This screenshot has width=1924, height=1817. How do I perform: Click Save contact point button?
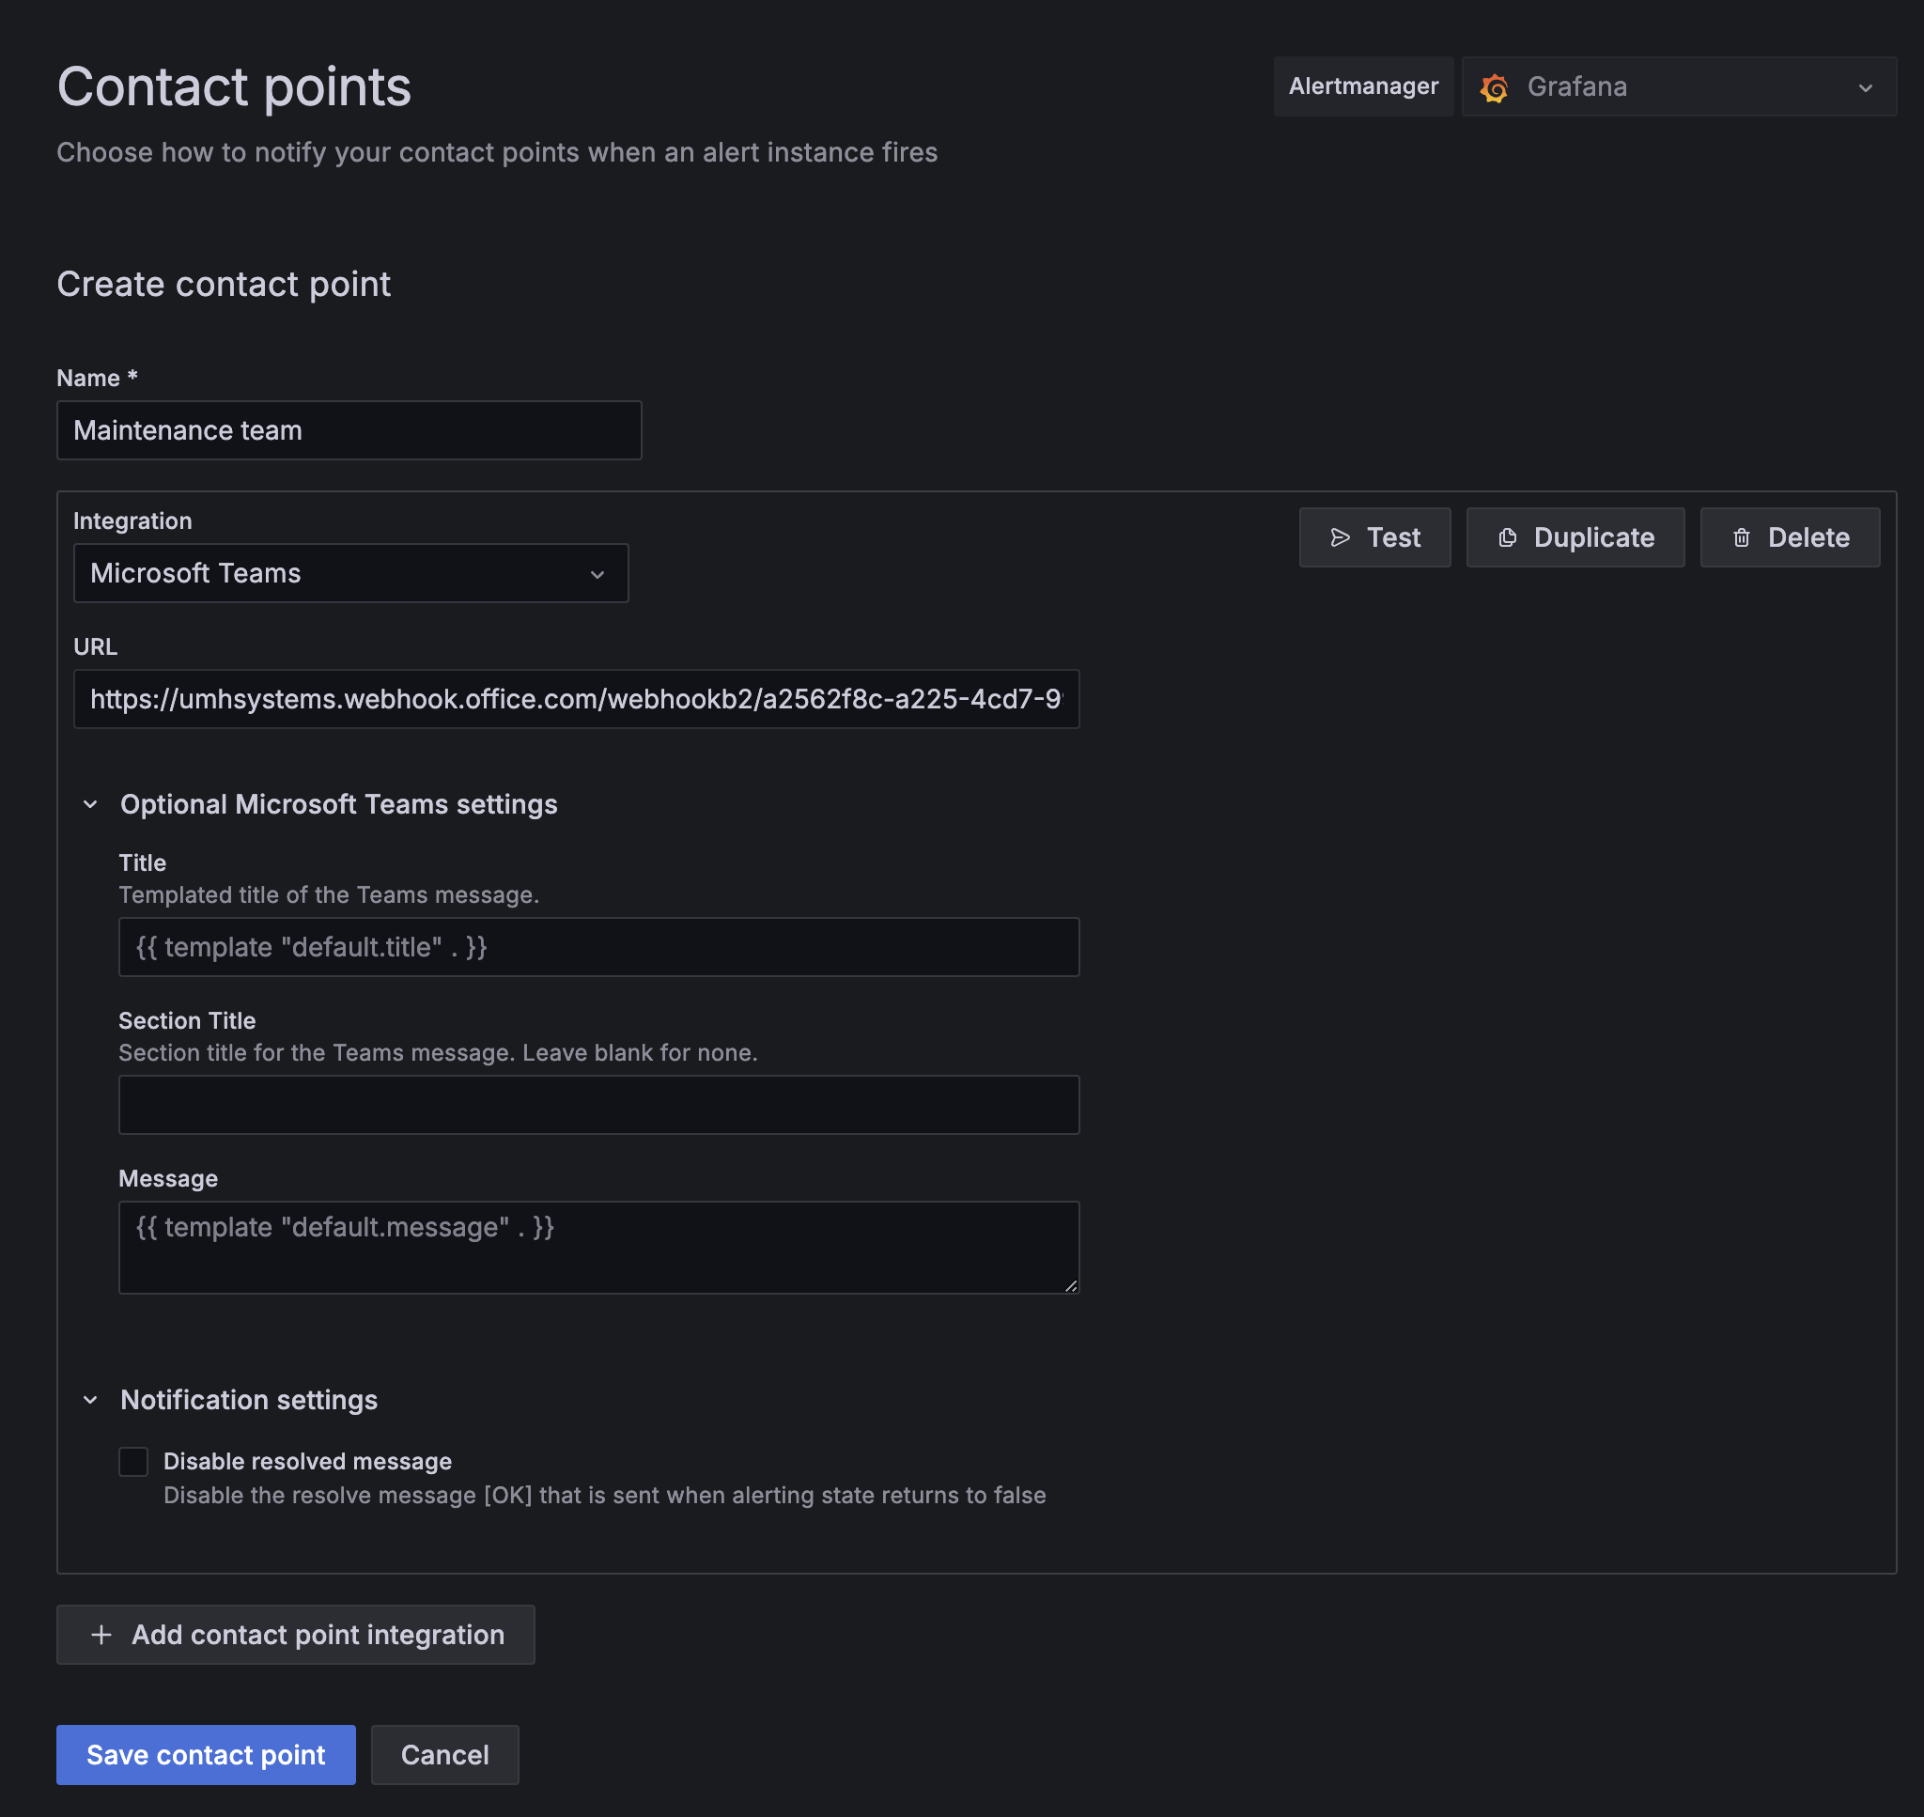point(206,1754)
